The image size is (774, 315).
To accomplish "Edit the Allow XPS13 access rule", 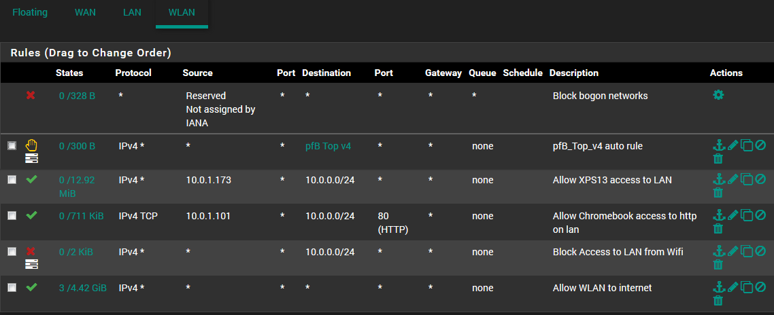I will 733,179.
